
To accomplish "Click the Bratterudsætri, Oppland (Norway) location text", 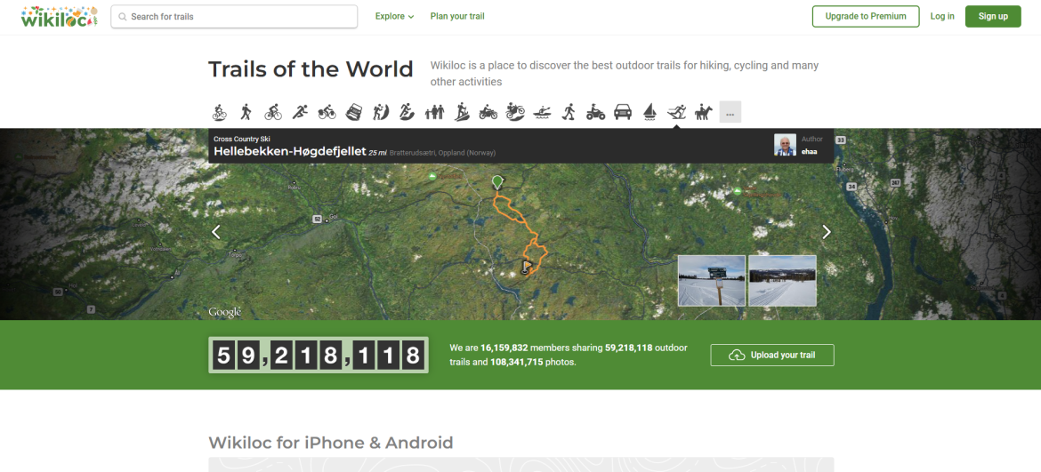I will click(x=442, y=153).
